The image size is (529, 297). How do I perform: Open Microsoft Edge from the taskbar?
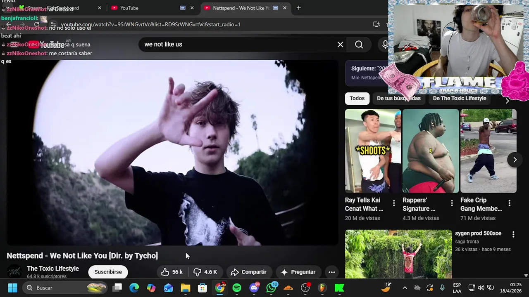[x=134, y=288]
